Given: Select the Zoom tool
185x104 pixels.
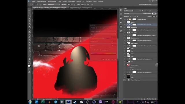Looking at the screenshot, I should pyautogui.click(x=29, y=62).
